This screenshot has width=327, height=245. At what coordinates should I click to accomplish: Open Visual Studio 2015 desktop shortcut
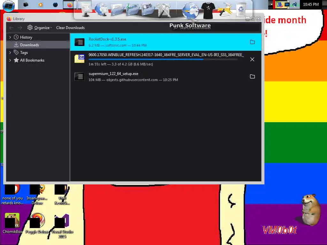(62, 226)
